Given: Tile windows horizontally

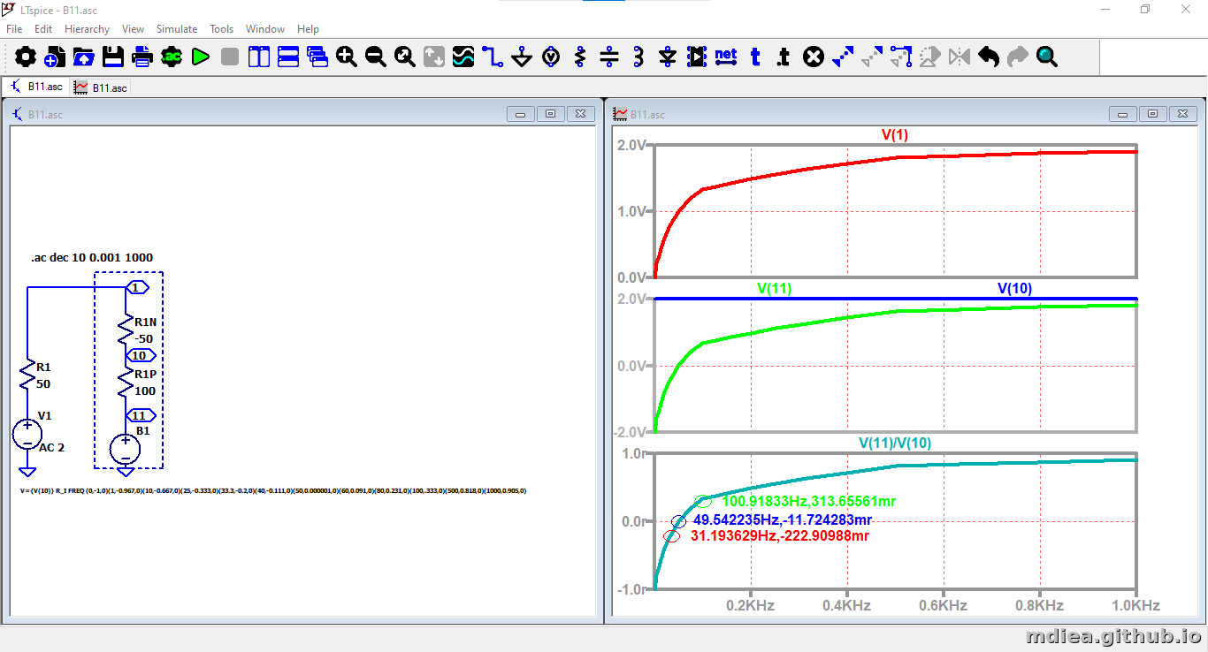Looking at the screenshot, I should pos(288,57).
